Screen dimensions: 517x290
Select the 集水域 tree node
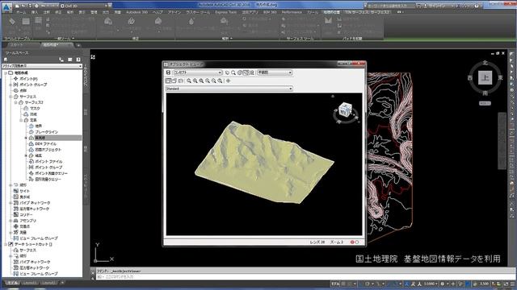[24, 197]
